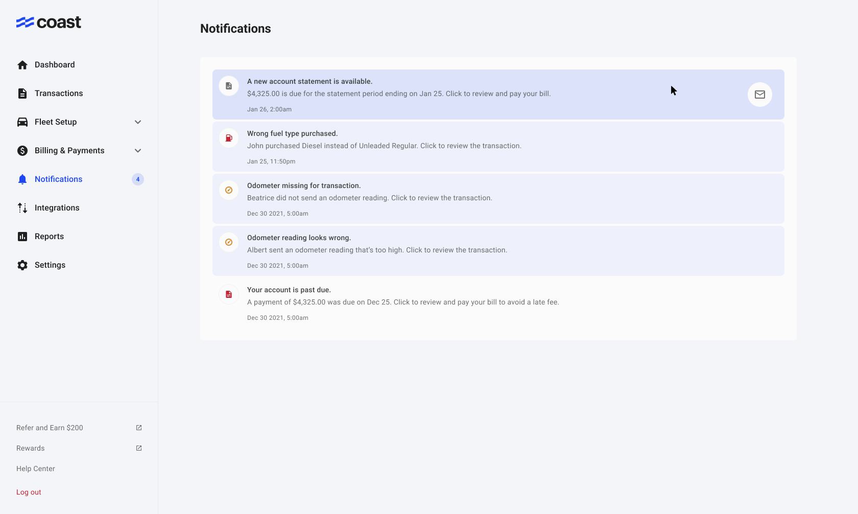The height and width of the screenshot is (514, 858).
Task: Click the fuel pump icon on wrong fuel notification
Action: tap(228, 137)
